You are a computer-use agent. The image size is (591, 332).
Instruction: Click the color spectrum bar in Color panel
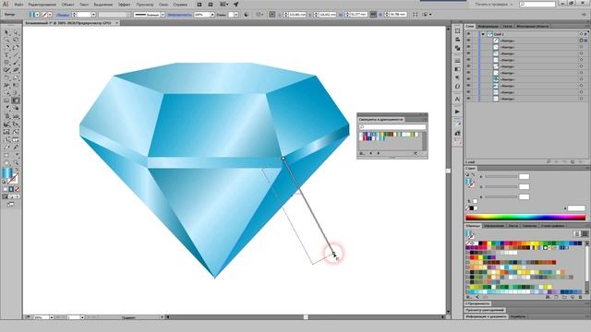[525, 218]
